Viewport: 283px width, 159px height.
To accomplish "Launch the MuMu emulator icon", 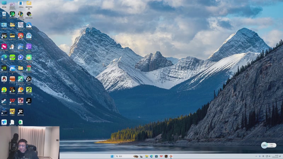I will (x=12, y=68).
